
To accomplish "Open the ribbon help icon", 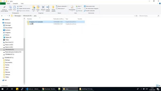I will [160, 4].
